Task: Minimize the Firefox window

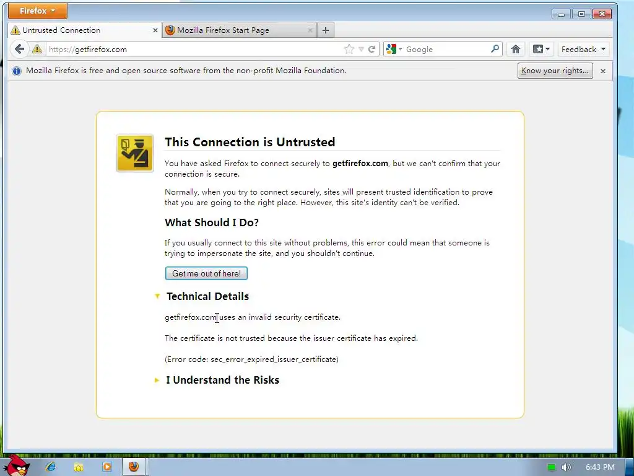Action: pyautogui.click(x=561, y=14)
